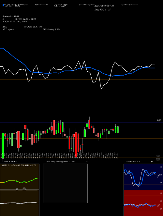Click the tall first green candlestick

3,145
